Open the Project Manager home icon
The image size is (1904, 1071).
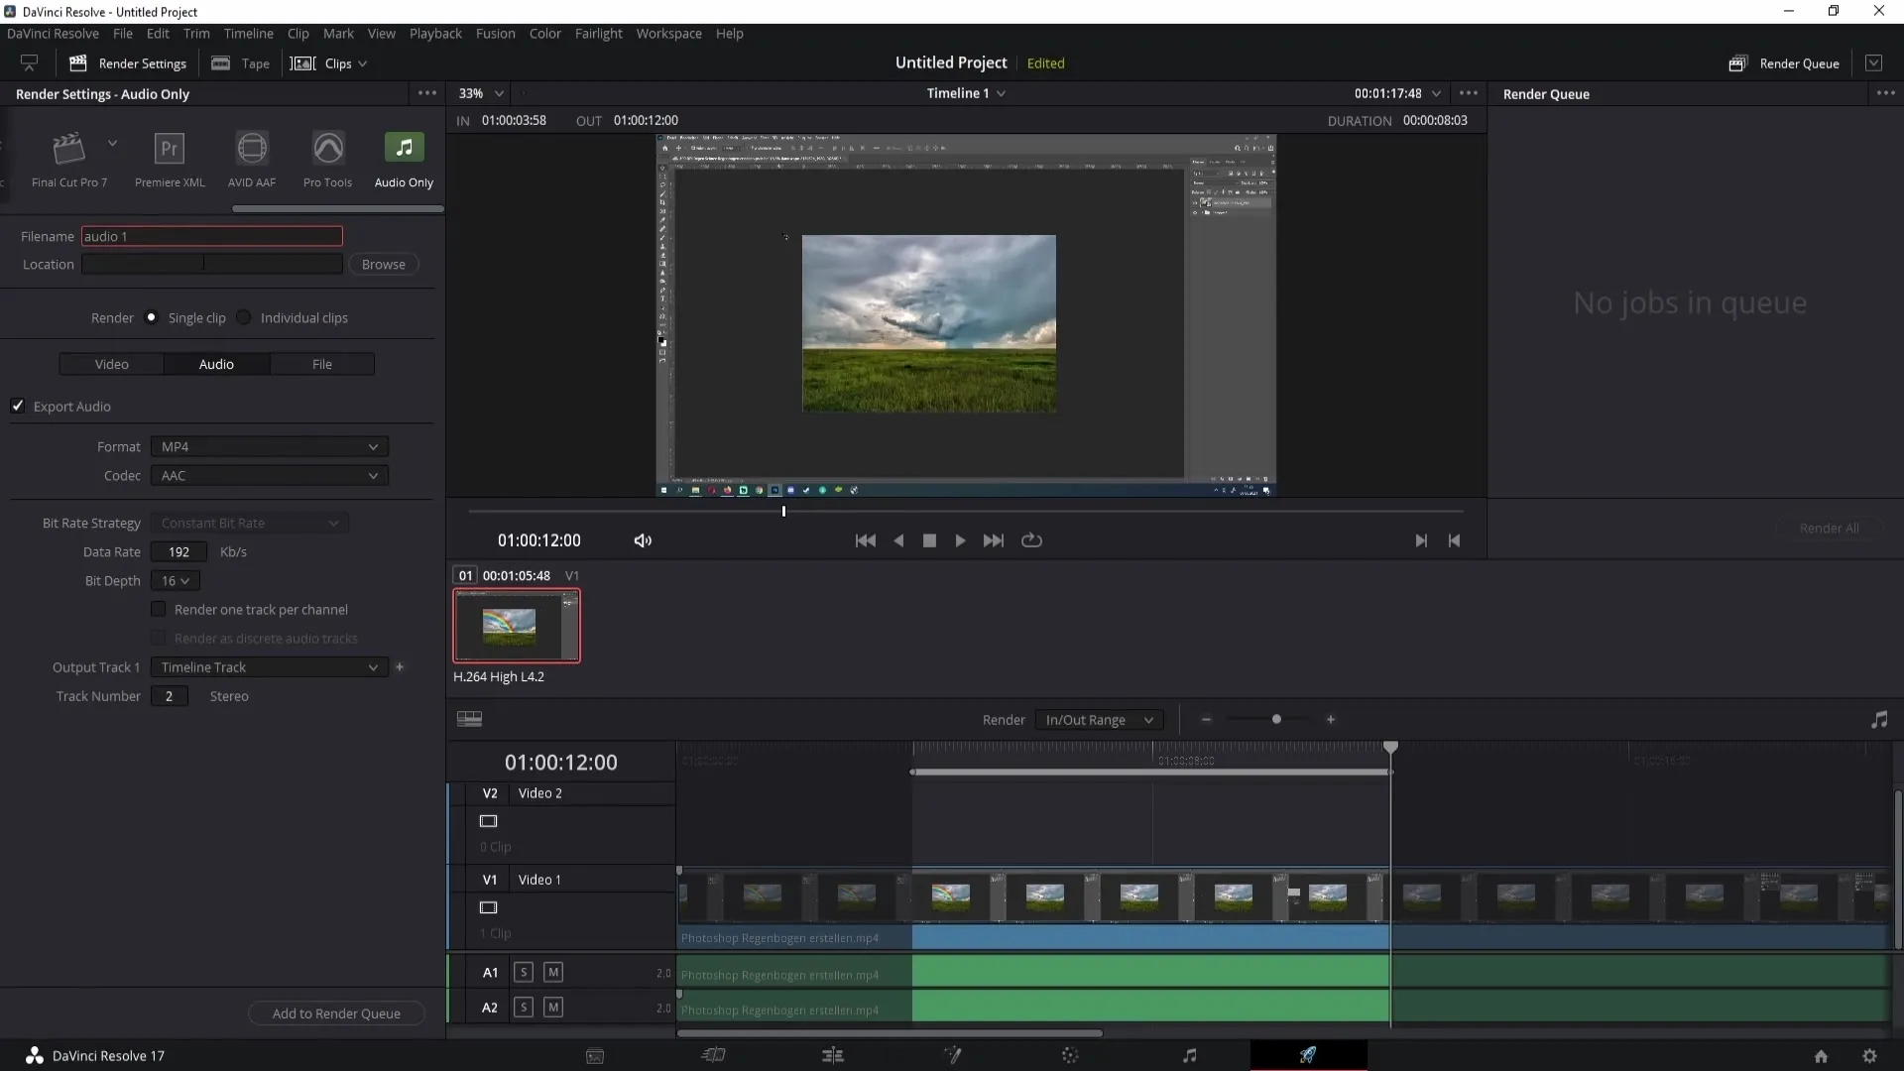[x=1821, y=1056]
